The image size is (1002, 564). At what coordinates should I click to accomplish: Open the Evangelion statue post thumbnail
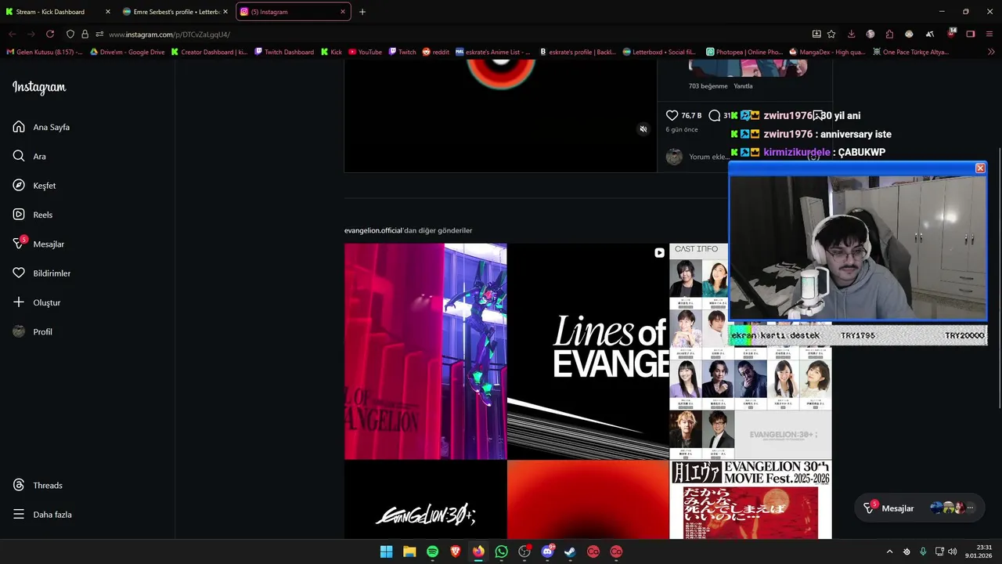tap(425, 351)
